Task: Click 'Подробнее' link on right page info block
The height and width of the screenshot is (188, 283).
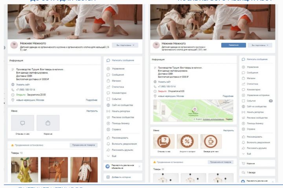Action: coord(228,96)
